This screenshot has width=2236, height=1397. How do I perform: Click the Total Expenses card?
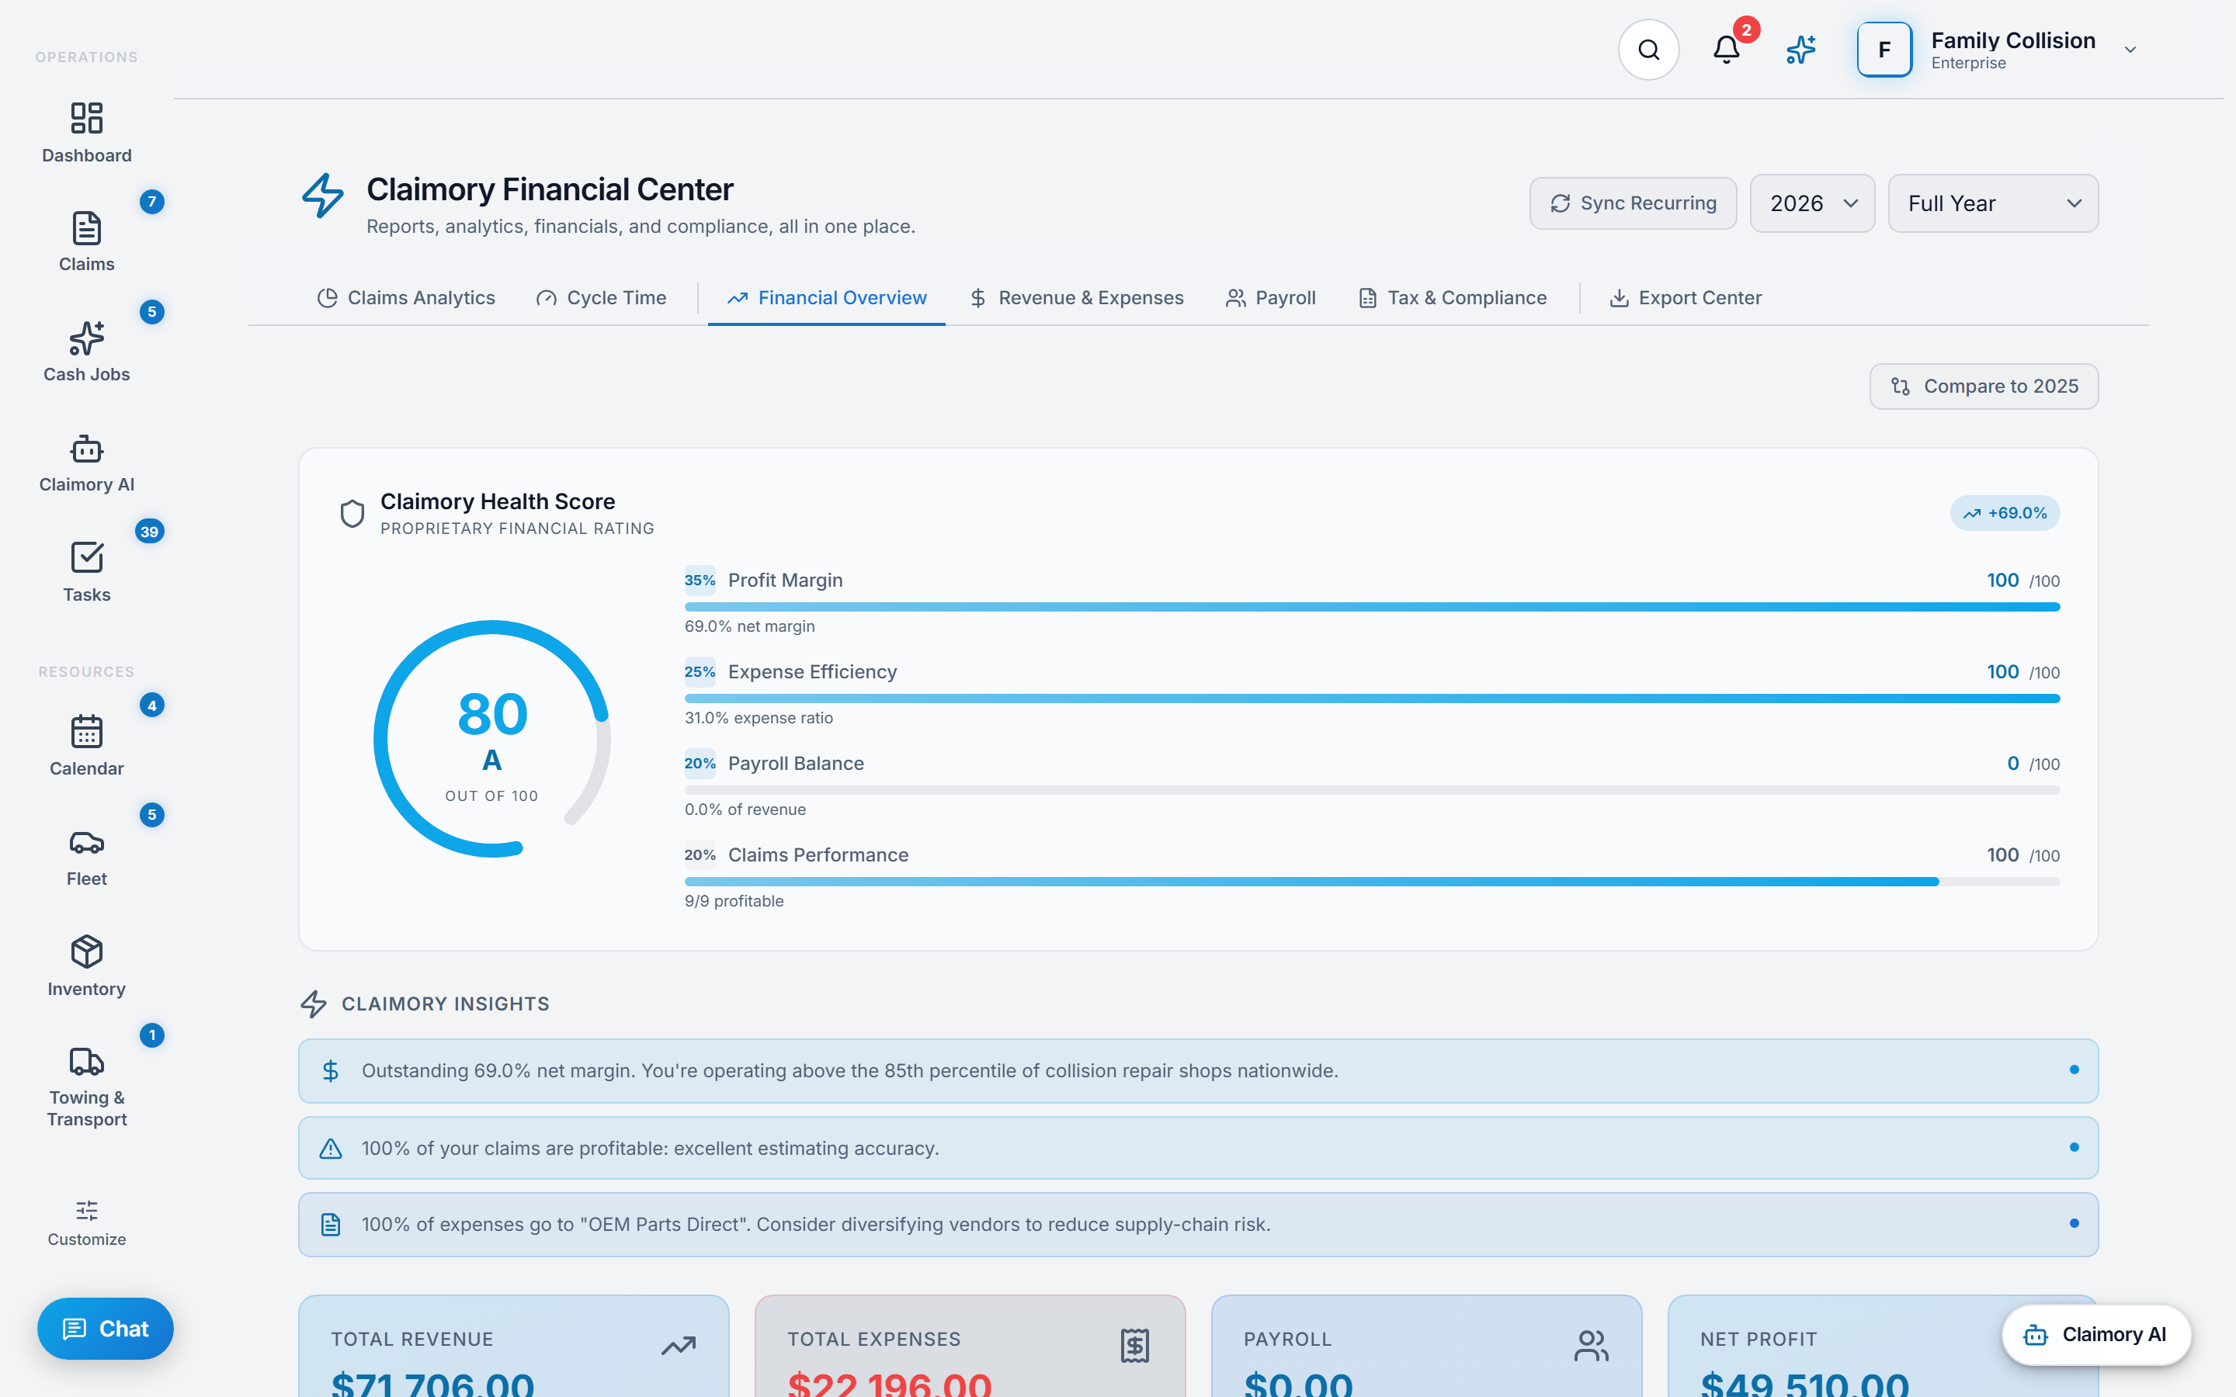point(970,1347)
